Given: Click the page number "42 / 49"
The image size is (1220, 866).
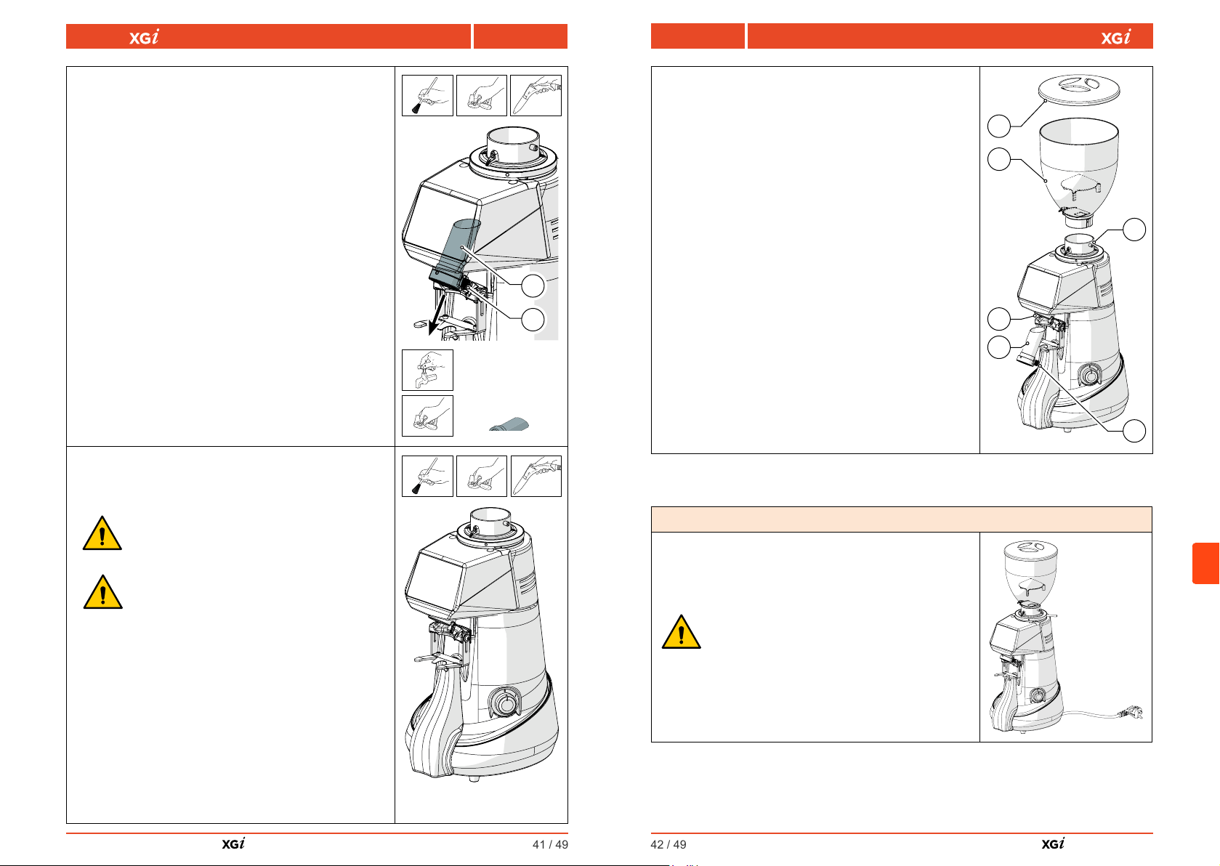Looking at the screenshot, I should [x=668, y=844].
